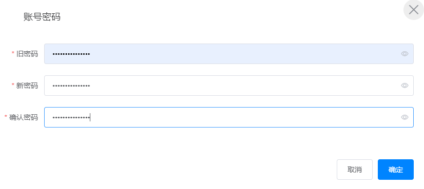Image resolution: width=424 pixels, height=189 pixels.
Task: Click the 新密码 field label
Action: (27, 86)
